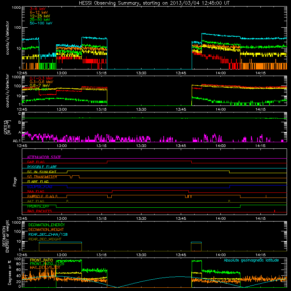Image resolution: width=291 pixels, height=291 pixels.
Task: Click the REAR_DEC_CHAN/128 legend label
Action: coord(48,234)
